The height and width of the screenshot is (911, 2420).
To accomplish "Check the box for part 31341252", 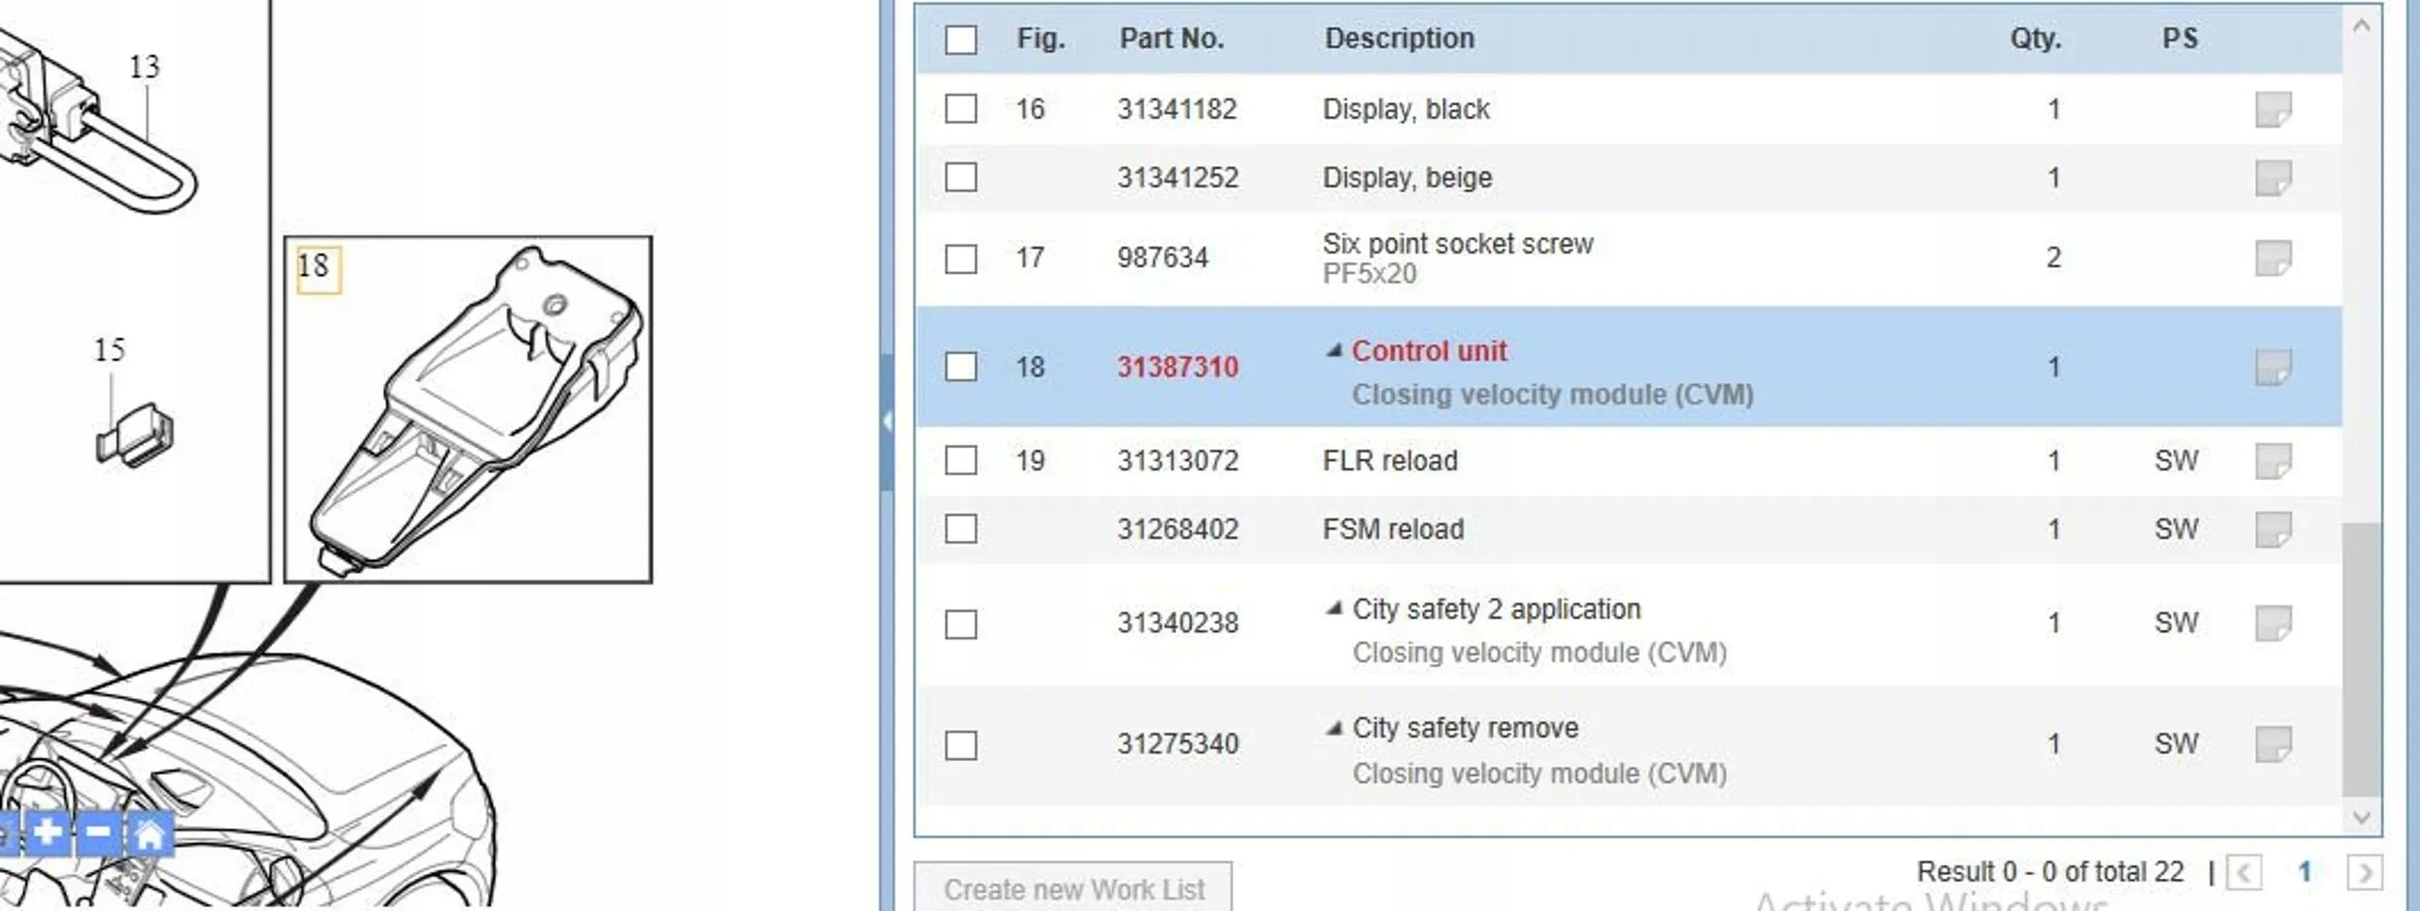I will (x=961, y=177).
